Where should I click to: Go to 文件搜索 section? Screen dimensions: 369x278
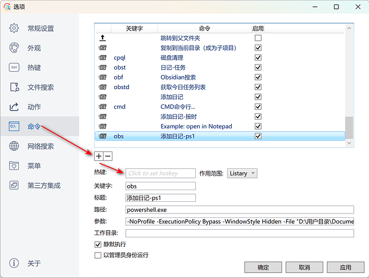41,87
